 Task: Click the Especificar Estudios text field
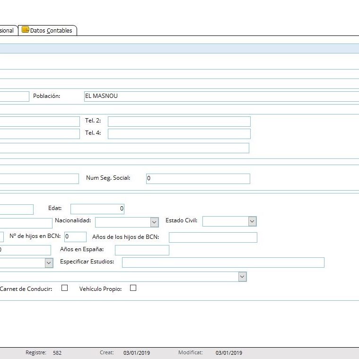point(223,263)
